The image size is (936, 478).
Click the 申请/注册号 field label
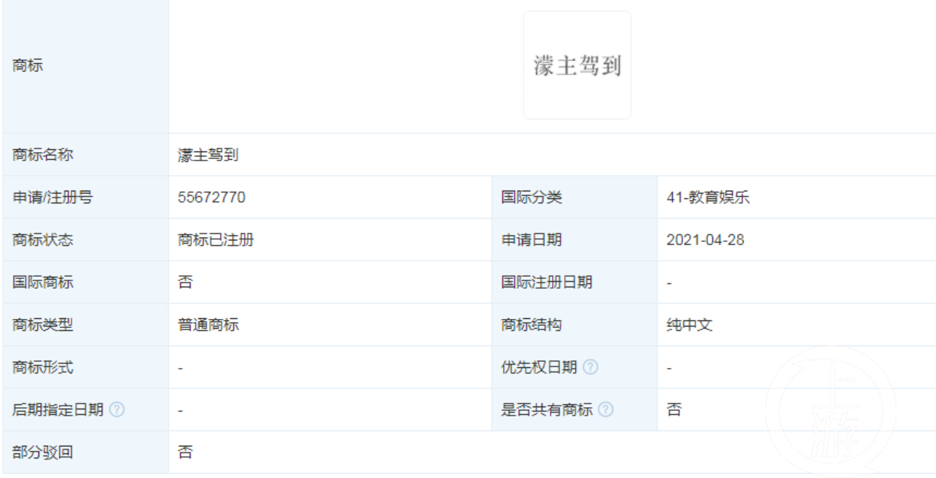coord(53,198)
